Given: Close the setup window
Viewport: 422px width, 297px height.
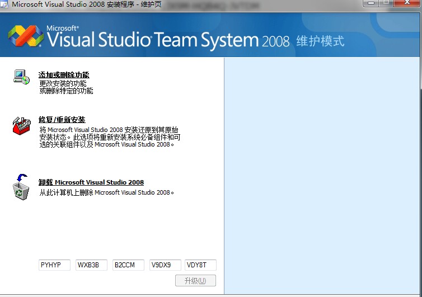Looking at the screenshot, I should (407, 3).
